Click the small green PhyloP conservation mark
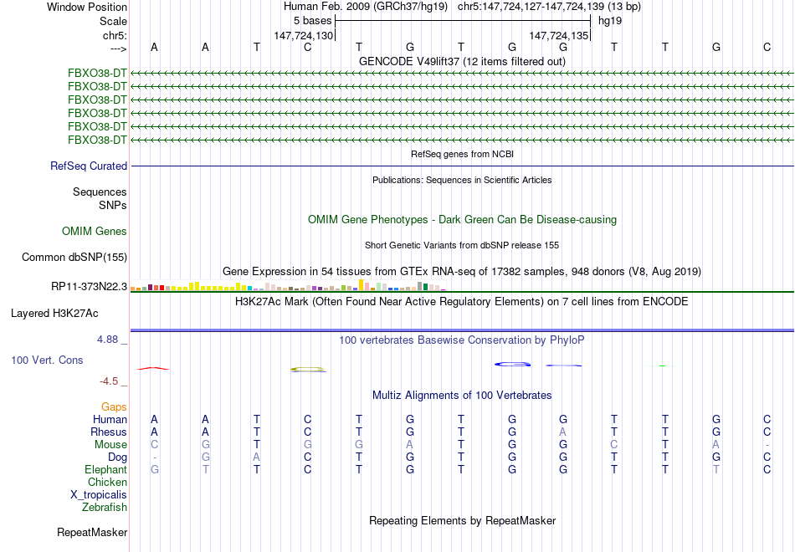The width and height of the screenshot is (795, 552). [662, 365]
